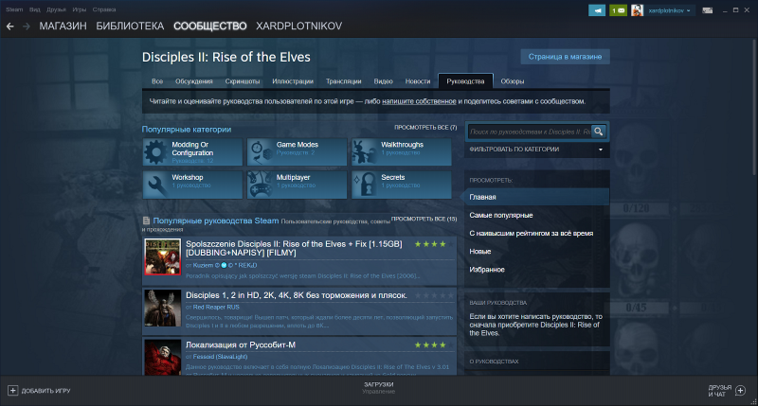Viewport: 758px width, 406px height.
Task: Click the page vertical scrollbar
Action: 755,106
